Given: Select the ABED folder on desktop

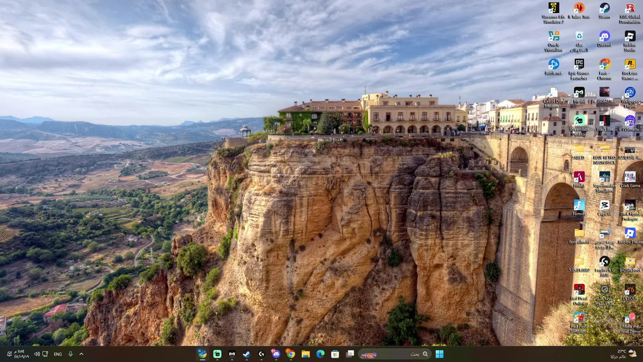Looking at the screenshot, I should pos(579,152).
